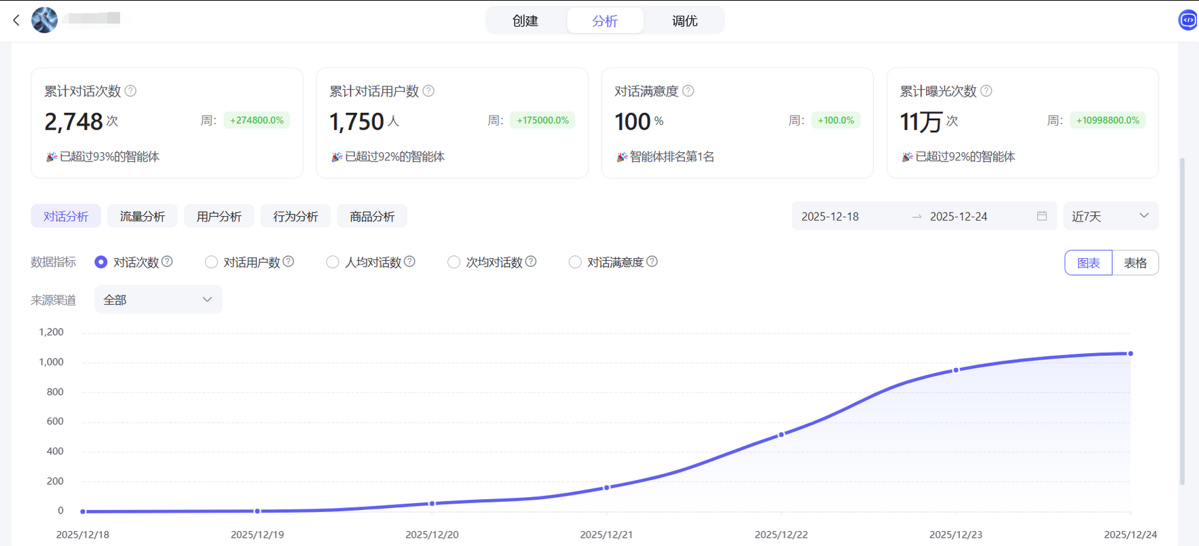Viewport: 1199px width, 546px height.
Task: Click the 2025/12/18 data point
Action: [83, 511]
